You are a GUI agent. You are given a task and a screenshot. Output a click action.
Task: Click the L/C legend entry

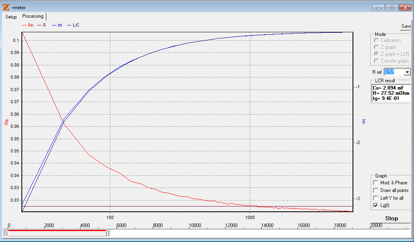73,25
